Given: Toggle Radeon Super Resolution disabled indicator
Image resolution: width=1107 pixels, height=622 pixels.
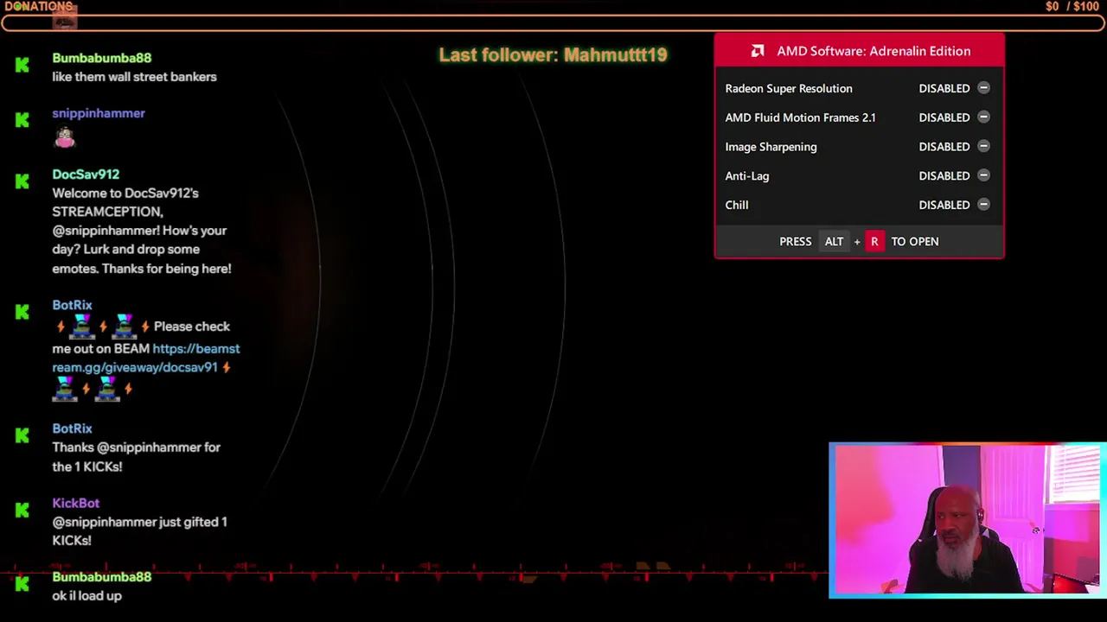Looking at the screenshot, I should (983, 88).
